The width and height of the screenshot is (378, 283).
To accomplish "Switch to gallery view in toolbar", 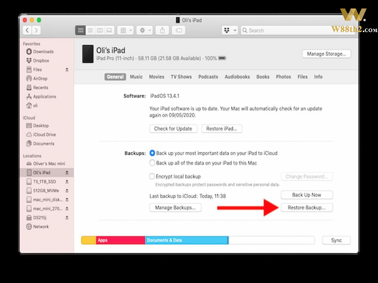I will [109, 30].
